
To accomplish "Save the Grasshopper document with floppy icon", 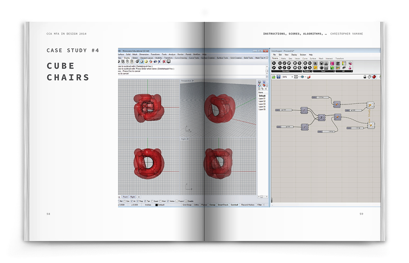I will (279, 77).
